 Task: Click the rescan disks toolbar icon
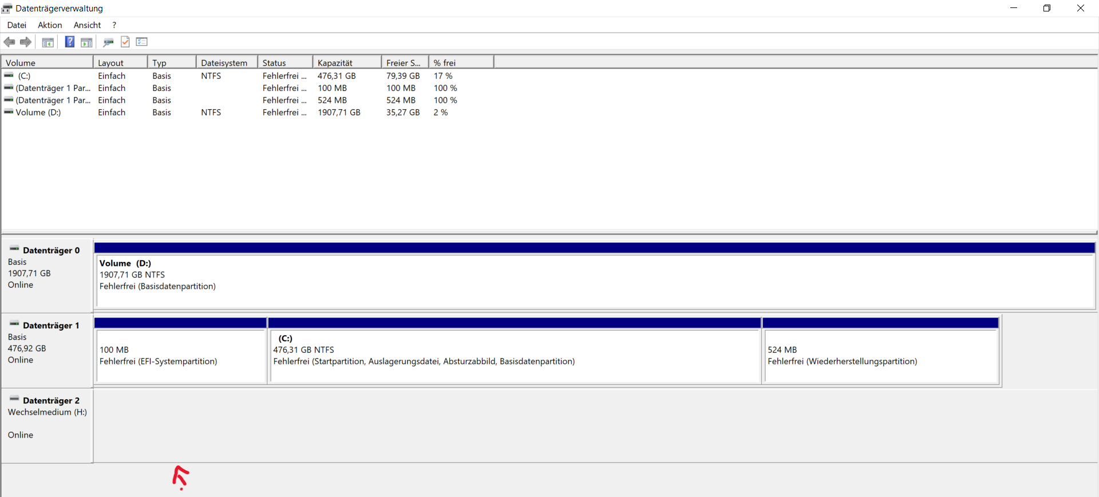108,42
